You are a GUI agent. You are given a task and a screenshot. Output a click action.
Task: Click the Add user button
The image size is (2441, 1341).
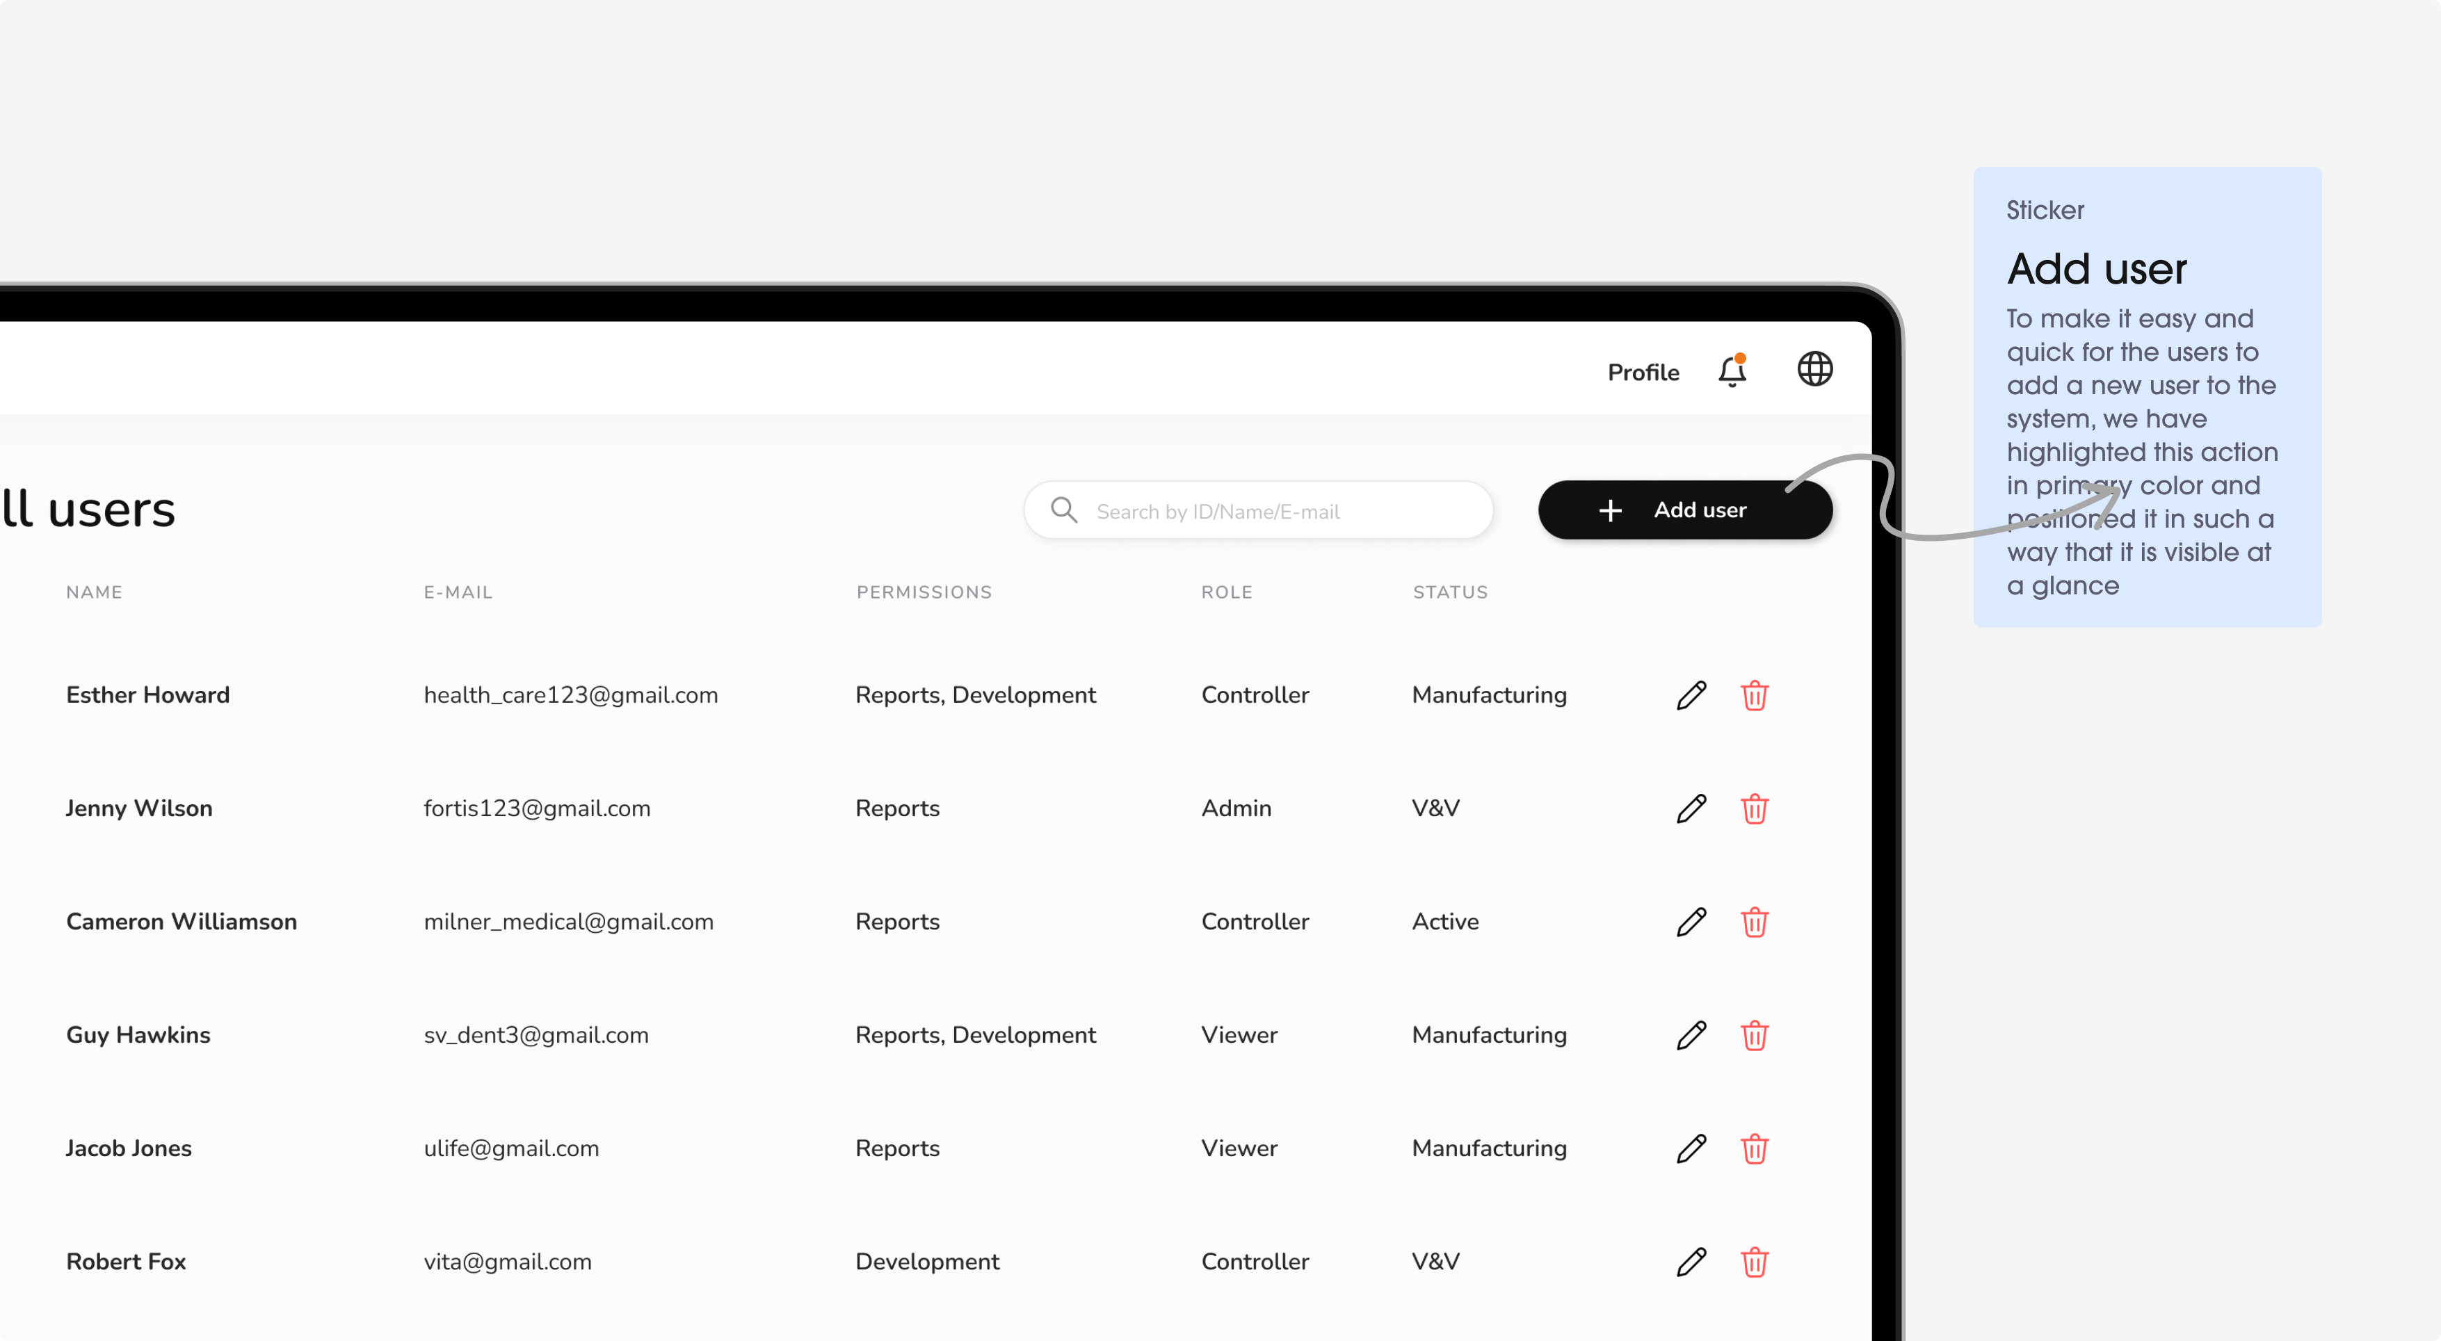(1685, 510)
